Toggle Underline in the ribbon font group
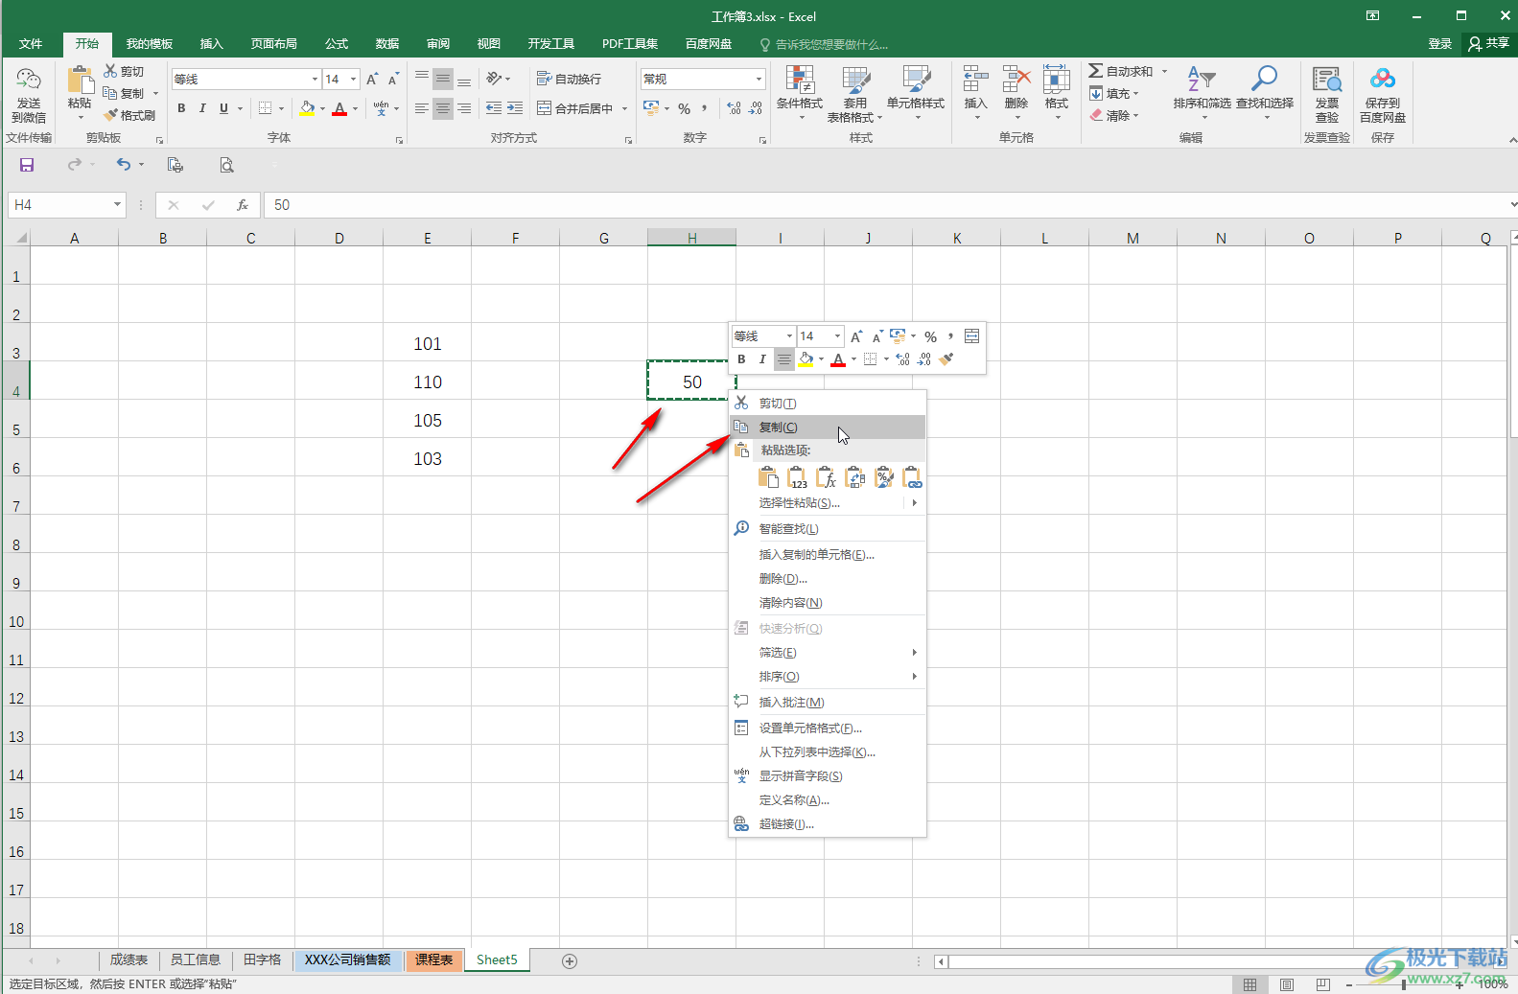Viewport: 1518px width, 994px height. click(x=223, y=108)
